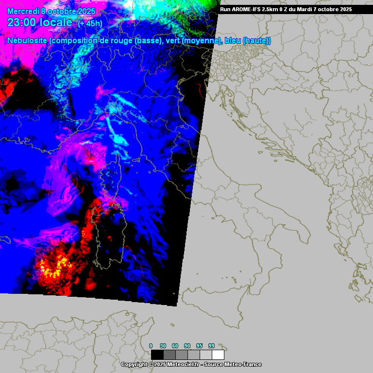Click the black legend swatch under 0
The height and width of the screenshot is (373, 373).
157,355
